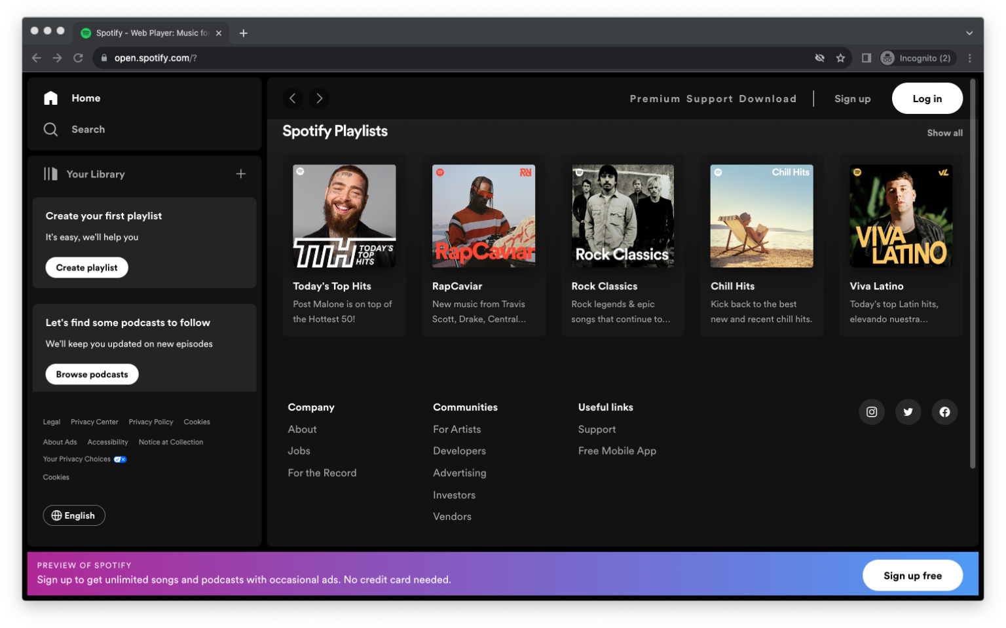
Task: Click the plus icon in Your Library
Action: [x=241, y=174]
